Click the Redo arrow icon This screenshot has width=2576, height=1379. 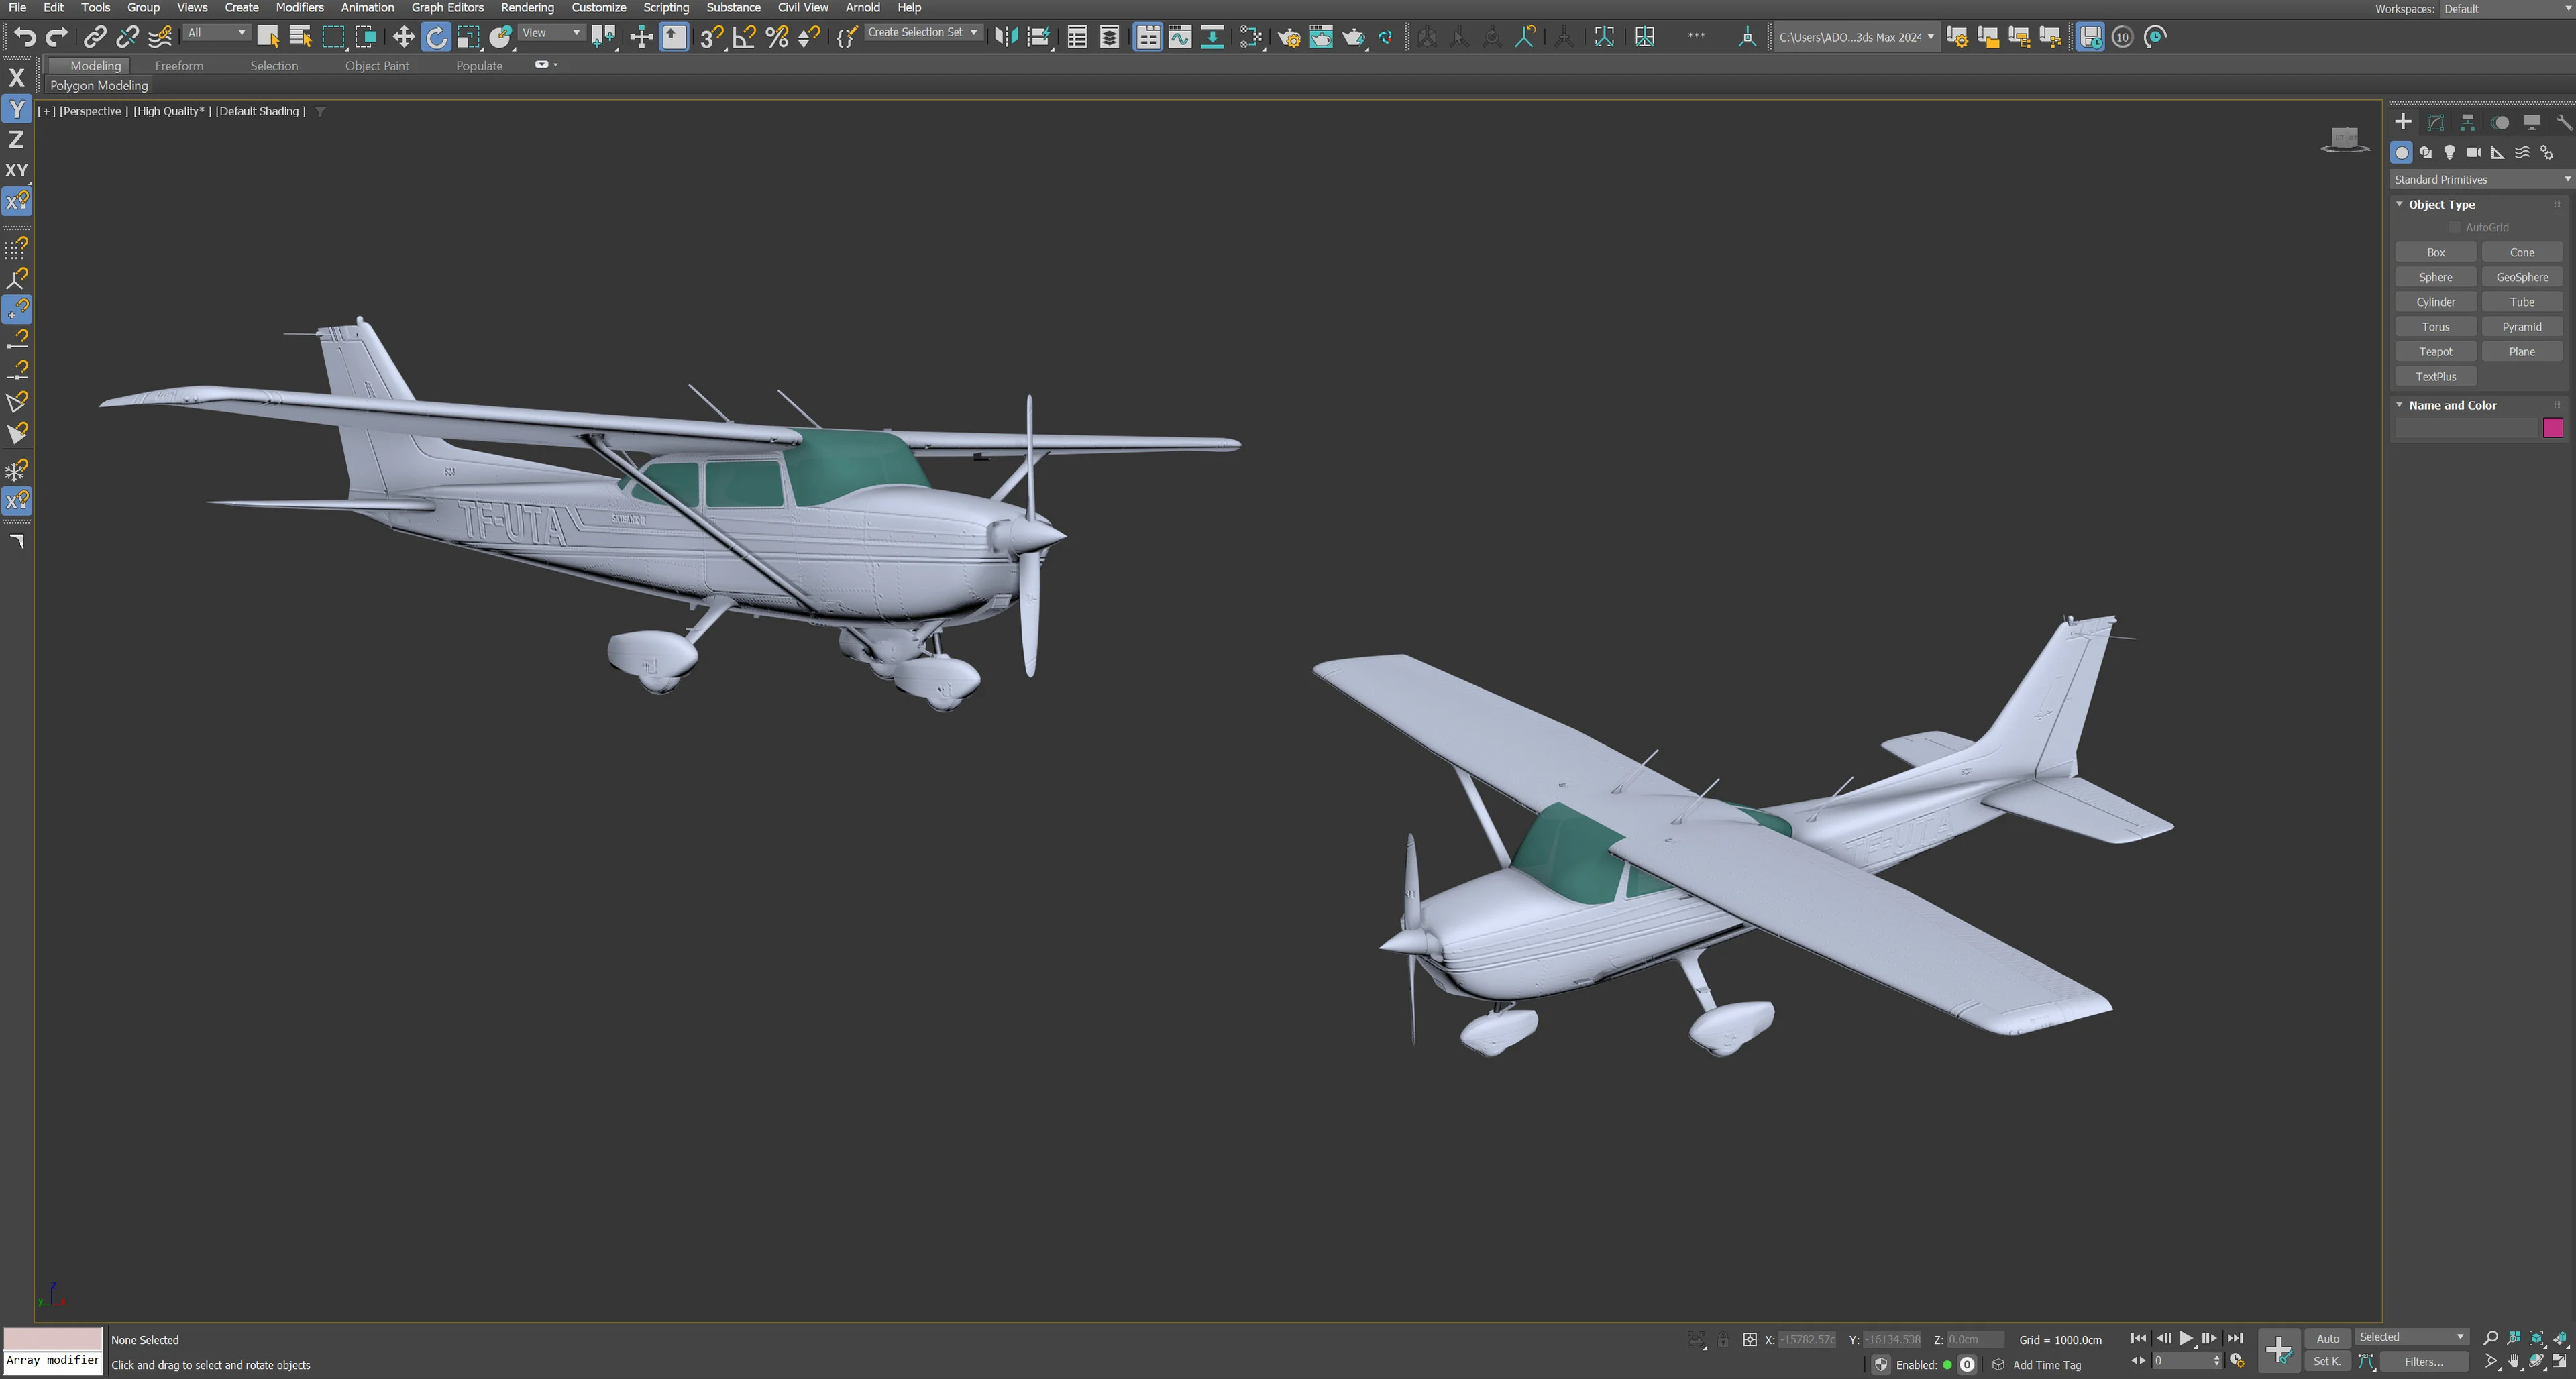click(x=57, y=37)
